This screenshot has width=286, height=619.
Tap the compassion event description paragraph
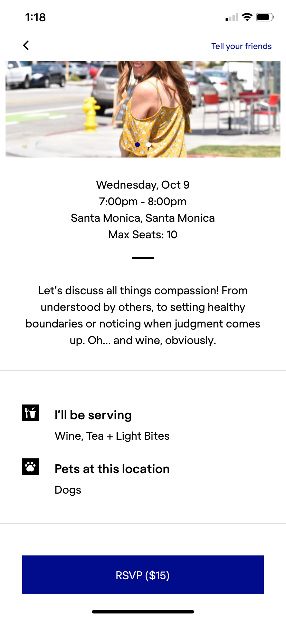pyautogui.click(x=143, y=315)
